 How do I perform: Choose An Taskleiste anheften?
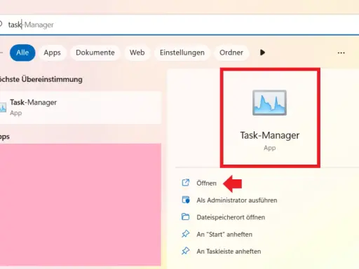click(229, 251)
